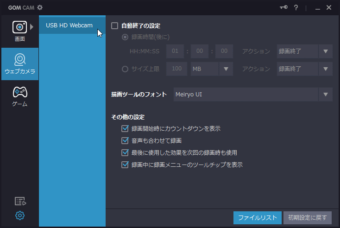340x228 pixels.
Task: Select USB HD Webcam device
Action: 72,25
